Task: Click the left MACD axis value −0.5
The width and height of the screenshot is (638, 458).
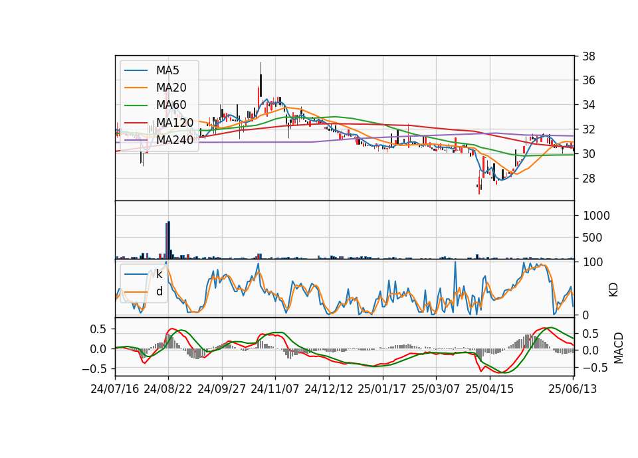Action: [94, 369]
